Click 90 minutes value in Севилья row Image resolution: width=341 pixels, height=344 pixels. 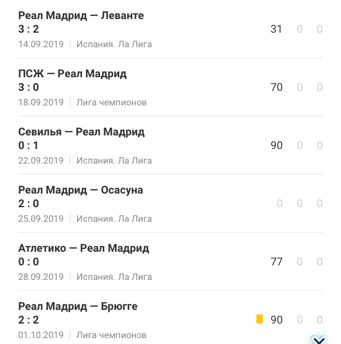[276, 145]
